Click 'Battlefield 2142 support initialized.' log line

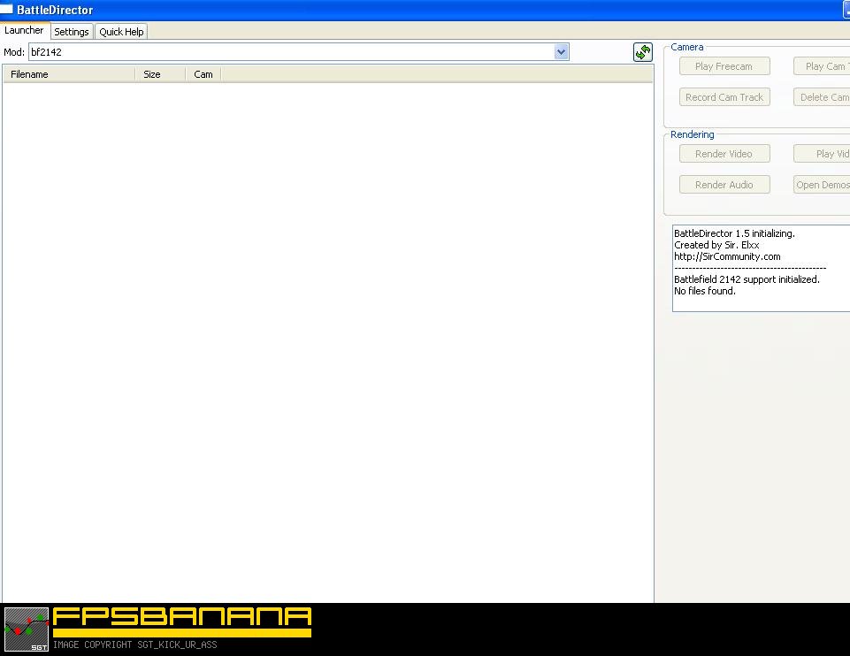[x=747, y=279]
